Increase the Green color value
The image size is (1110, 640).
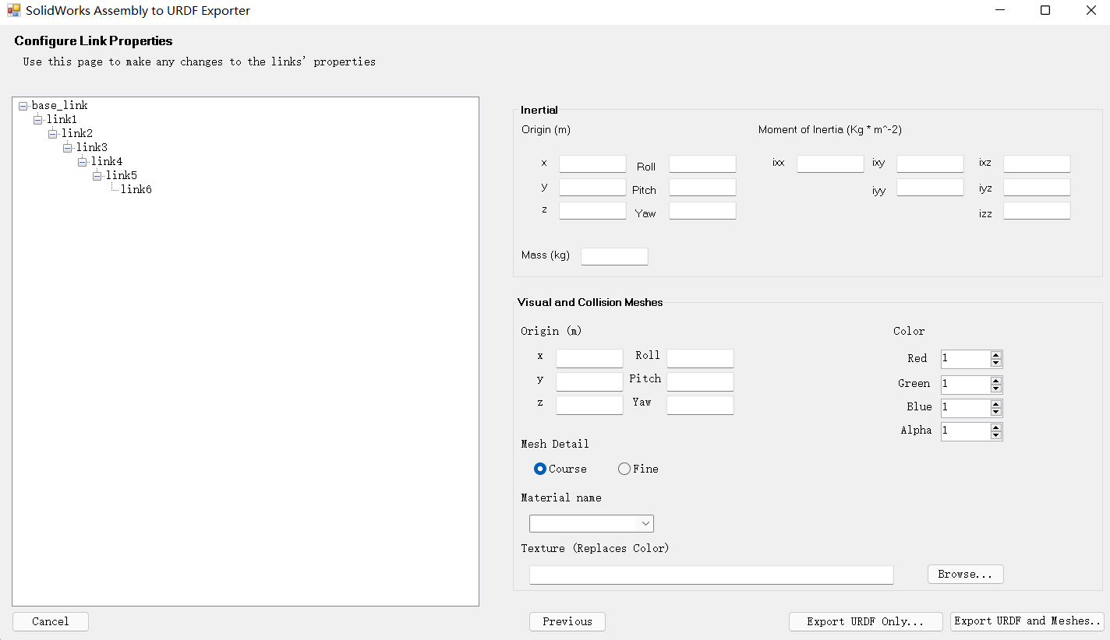click(x=996, y=380)
